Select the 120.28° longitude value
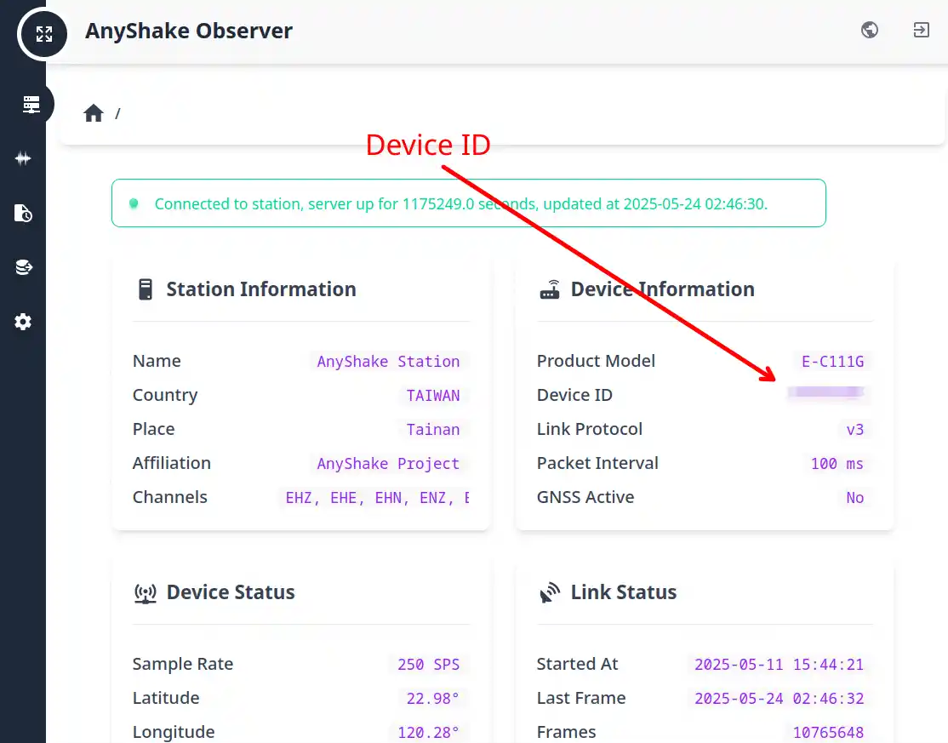This screenshot has width=948, height=743. coord(429,732)
